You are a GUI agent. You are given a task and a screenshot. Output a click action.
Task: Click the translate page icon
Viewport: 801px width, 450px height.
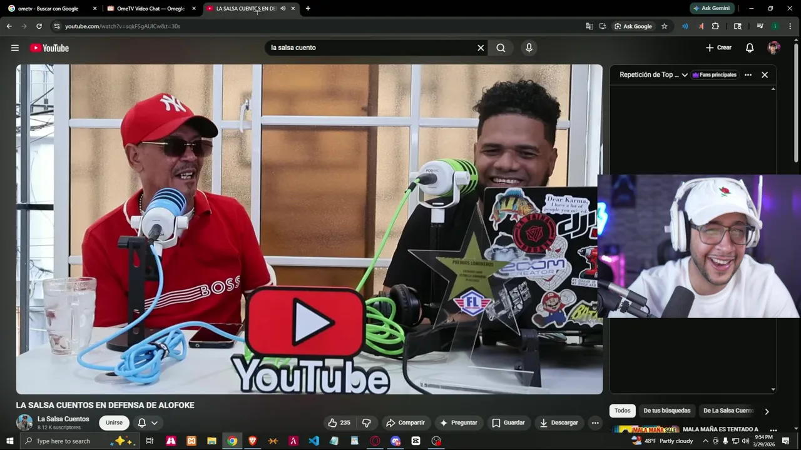(x=589, y=26)
